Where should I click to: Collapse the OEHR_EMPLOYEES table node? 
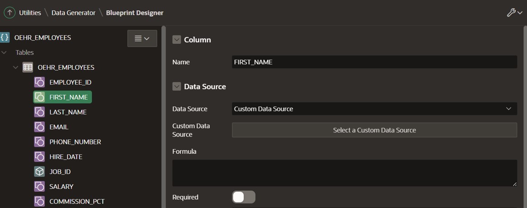click(x=15, y=67)
